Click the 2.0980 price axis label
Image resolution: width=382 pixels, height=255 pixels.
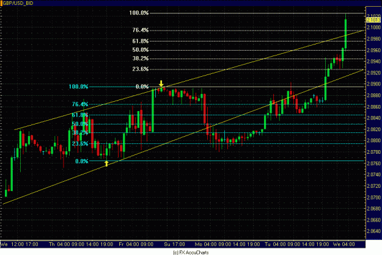point(373,39)
